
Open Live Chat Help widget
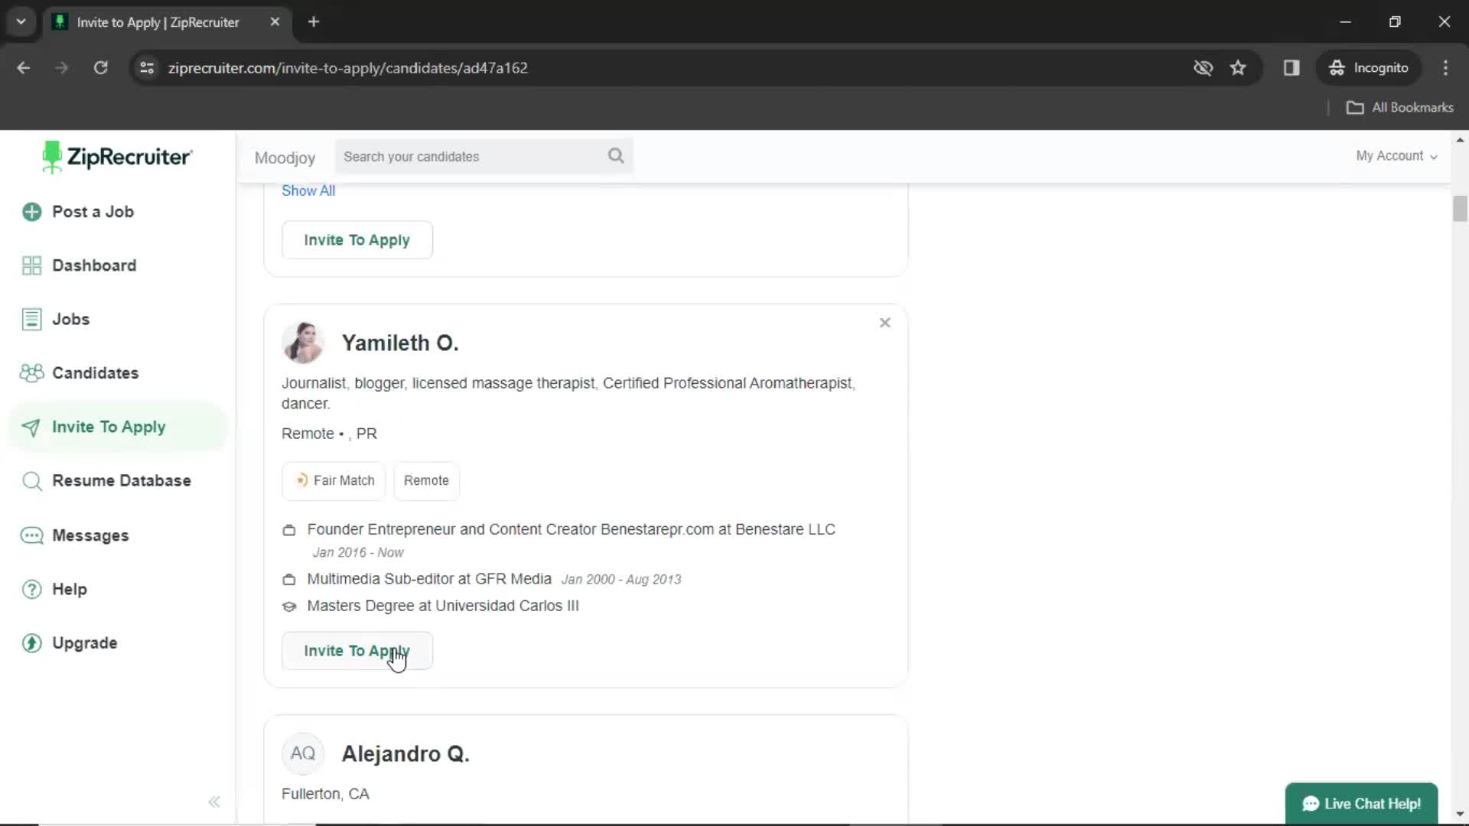[x=1362, y=804]
